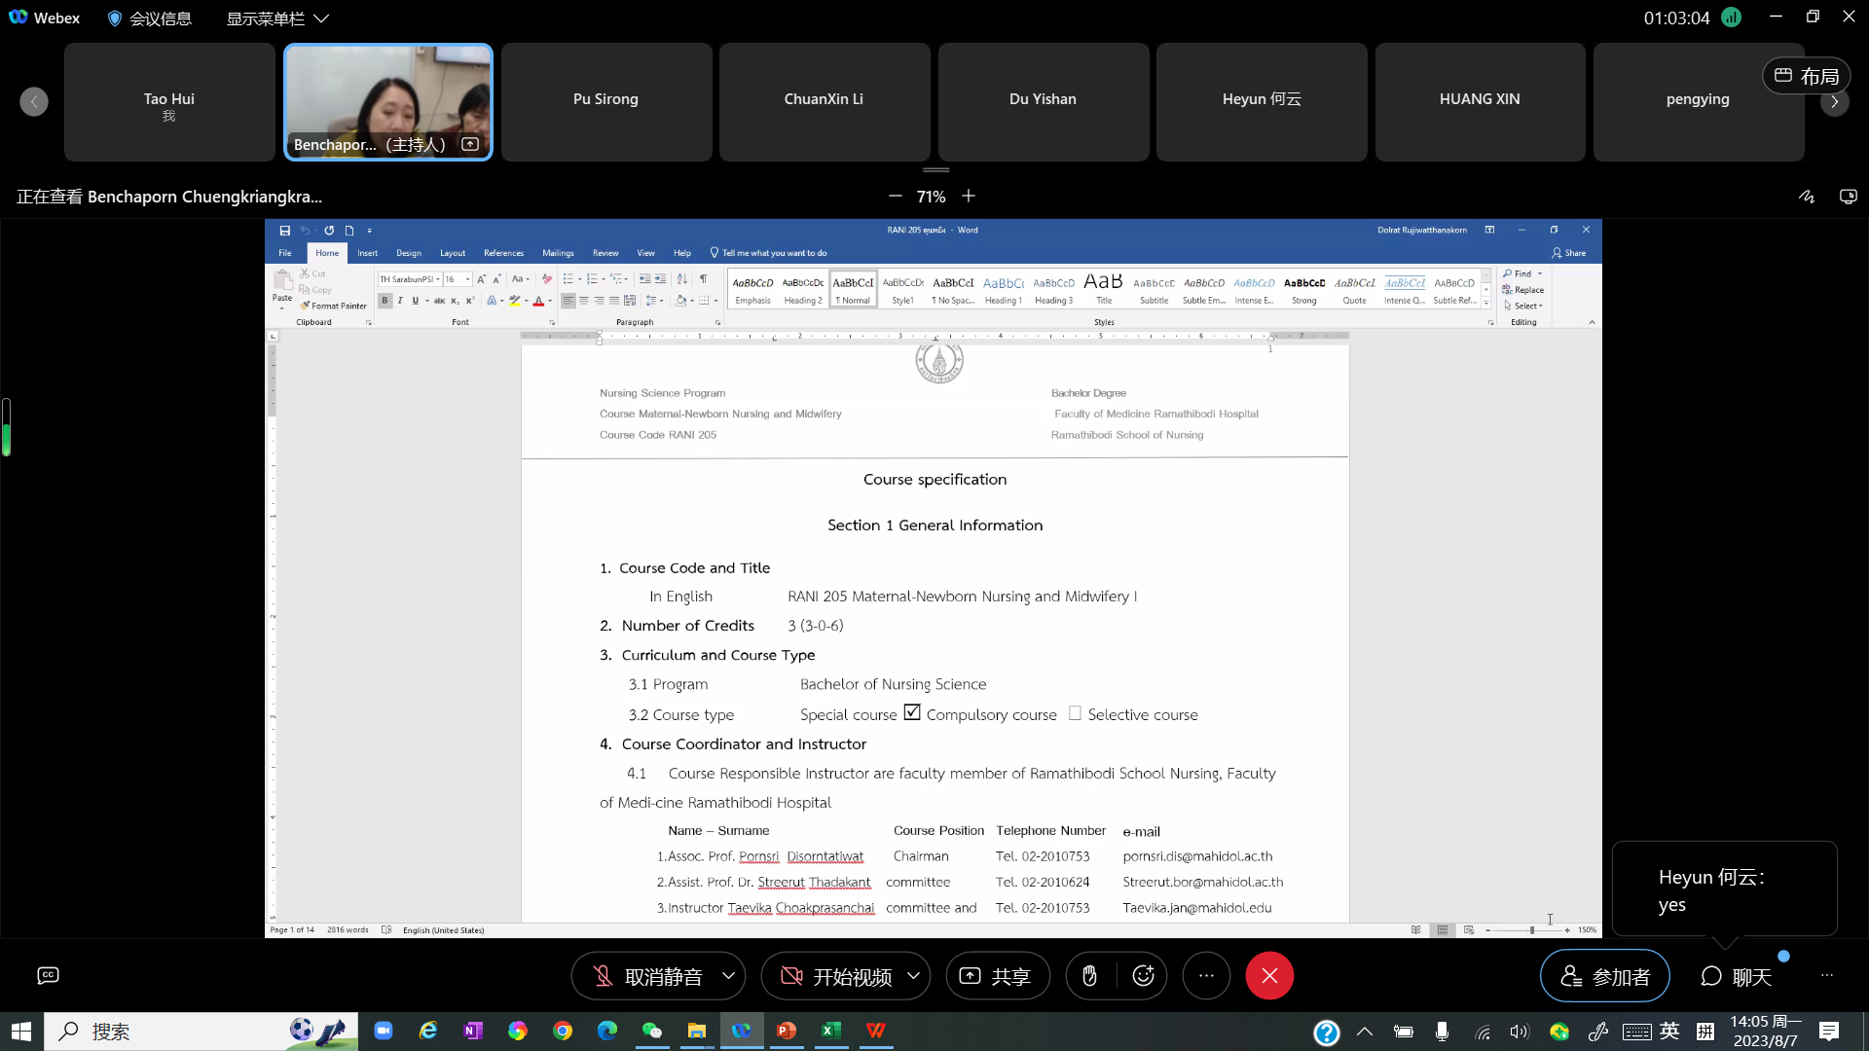Image resolution: width=1869 pixels, height=1051 pixels.
Task: Open panel options ellipsis beside 聊天
Action: coord(1827,976)
